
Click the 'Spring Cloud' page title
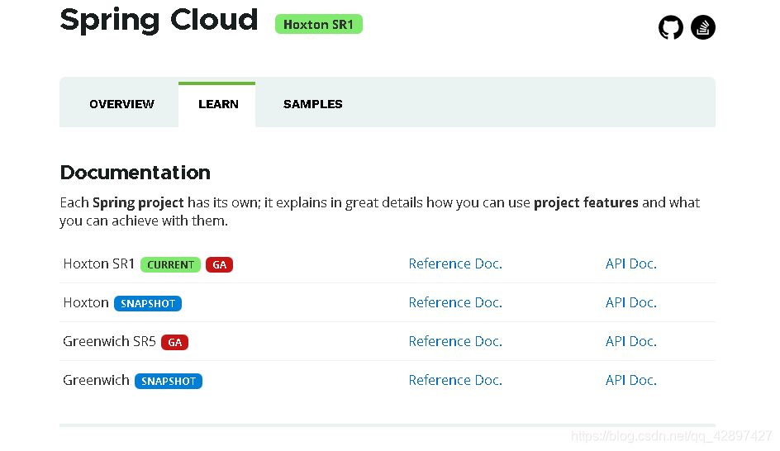tap(159, 20)
